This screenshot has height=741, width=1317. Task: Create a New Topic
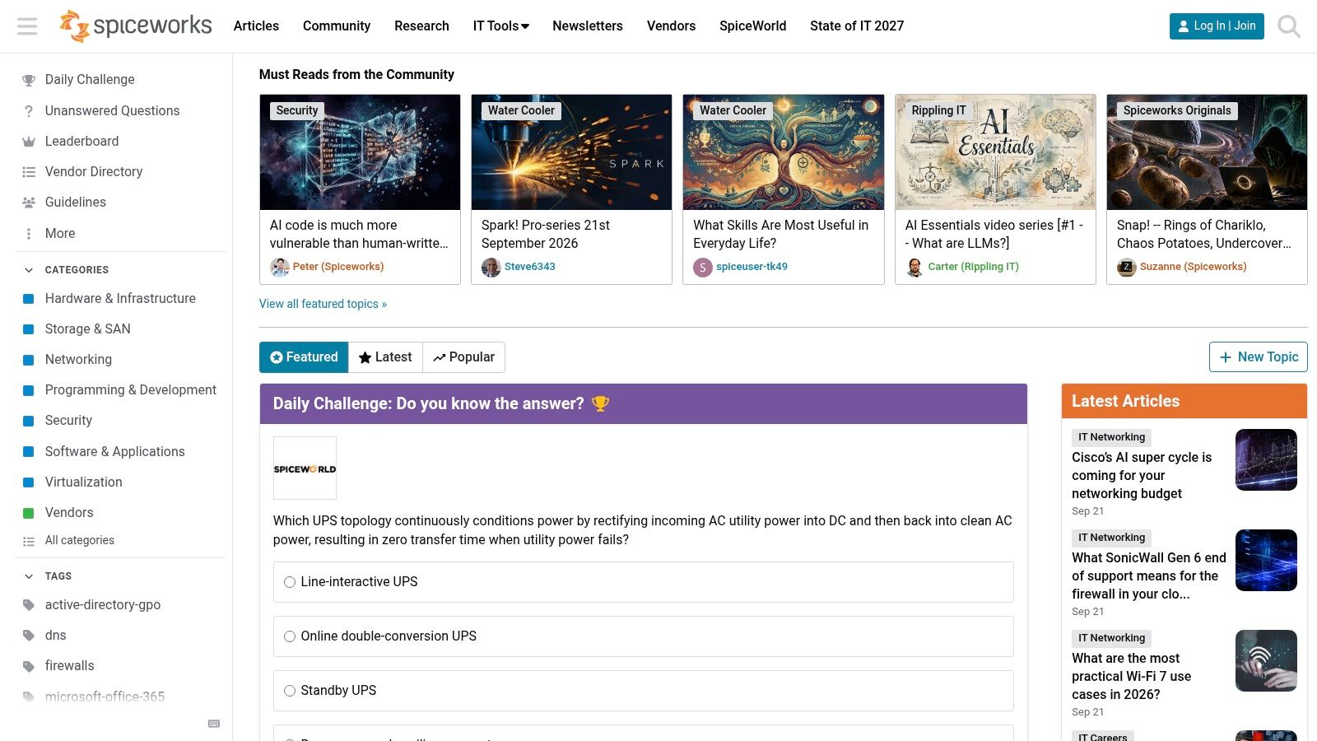[x=1258, y=357]
